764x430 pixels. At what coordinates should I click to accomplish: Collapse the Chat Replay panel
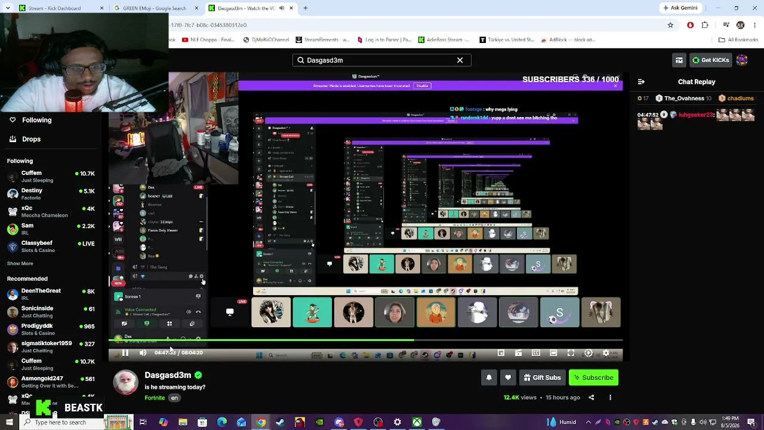pos(641,82)
